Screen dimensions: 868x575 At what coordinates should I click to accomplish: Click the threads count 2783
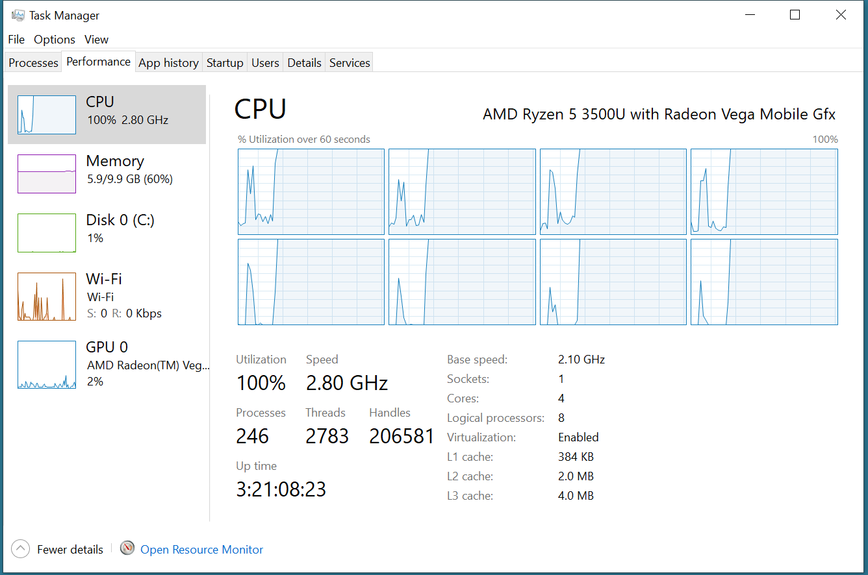tap(327, 436)
